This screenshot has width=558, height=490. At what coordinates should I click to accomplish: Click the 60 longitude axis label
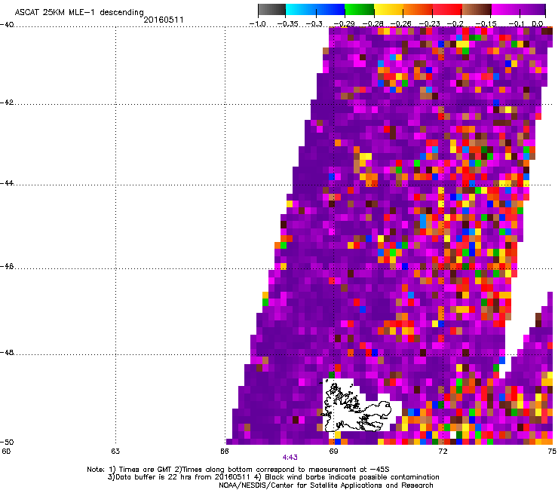(6, 452)
